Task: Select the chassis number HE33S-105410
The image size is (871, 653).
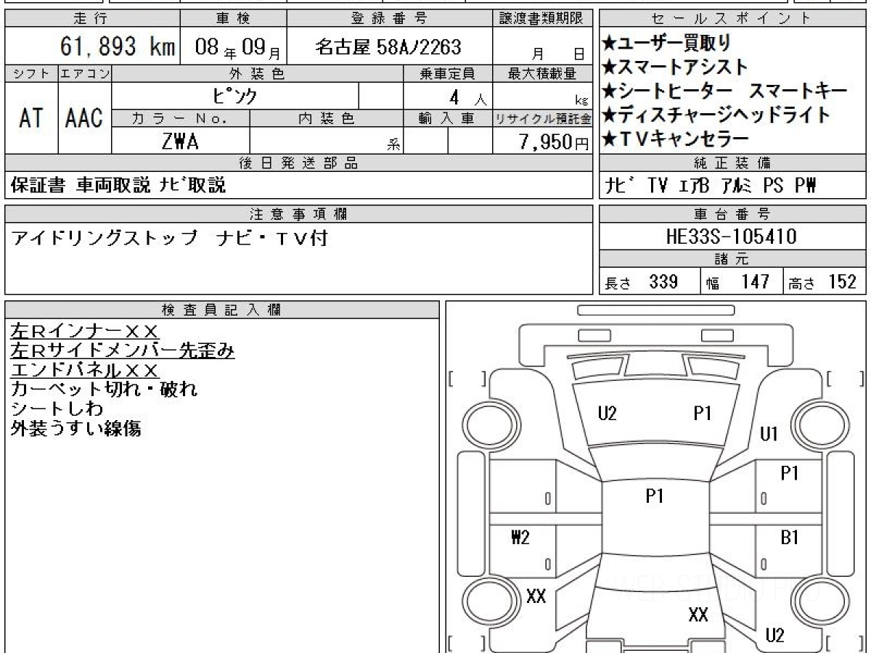Action: click(731, 237)
